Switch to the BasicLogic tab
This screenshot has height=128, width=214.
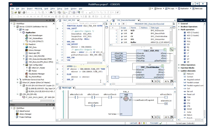point(67,88)
